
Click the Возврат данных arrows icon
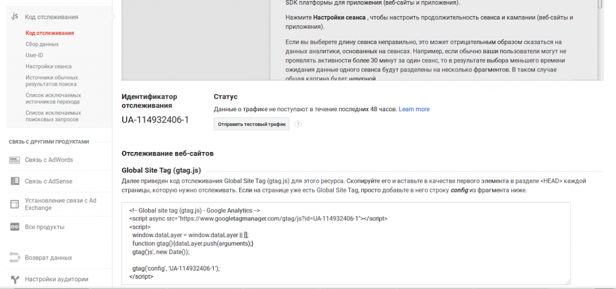(15, 258)
